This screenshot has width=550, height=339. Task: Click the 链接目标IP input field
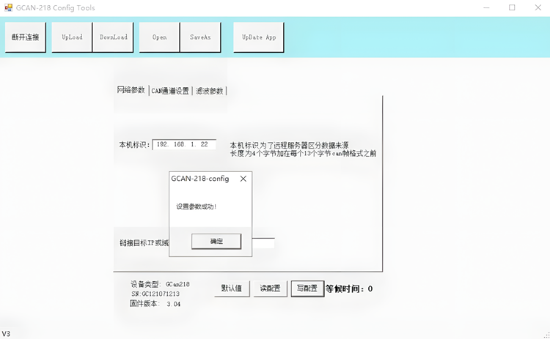point(264,243)
